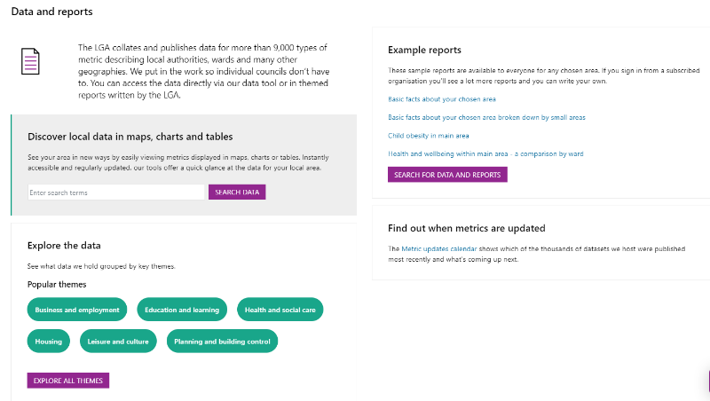
Task: Select Planning and building control theme
Action: click(x=222, y=342)
